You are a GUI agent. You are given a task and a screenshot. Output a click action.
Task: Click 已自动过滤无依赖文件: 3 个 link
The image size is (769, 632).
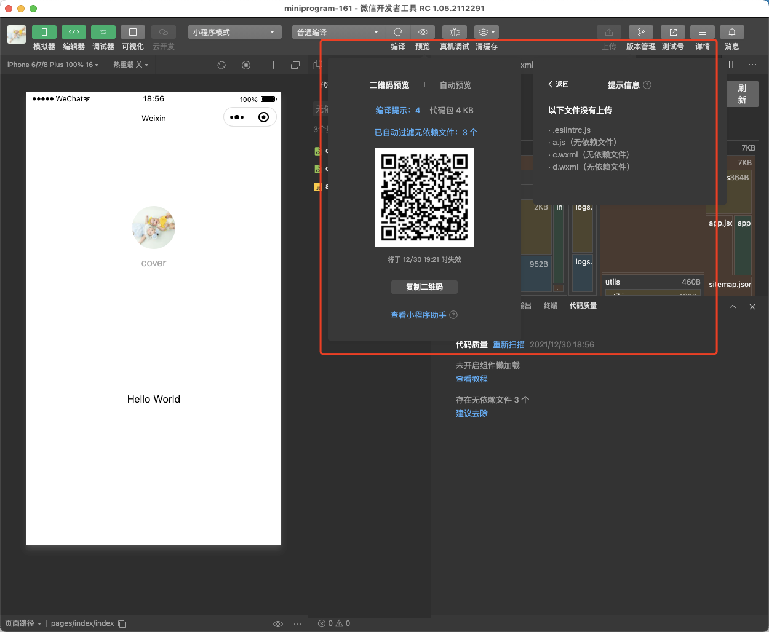426,133
